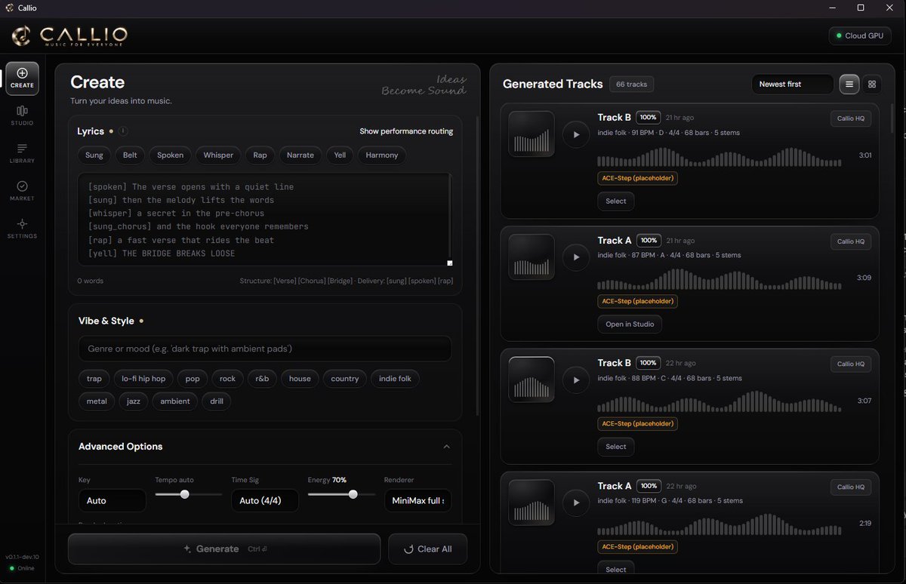Select the 91 BPM Track B
The width and height of the screenshot is (906, 584).
point(616,201)
